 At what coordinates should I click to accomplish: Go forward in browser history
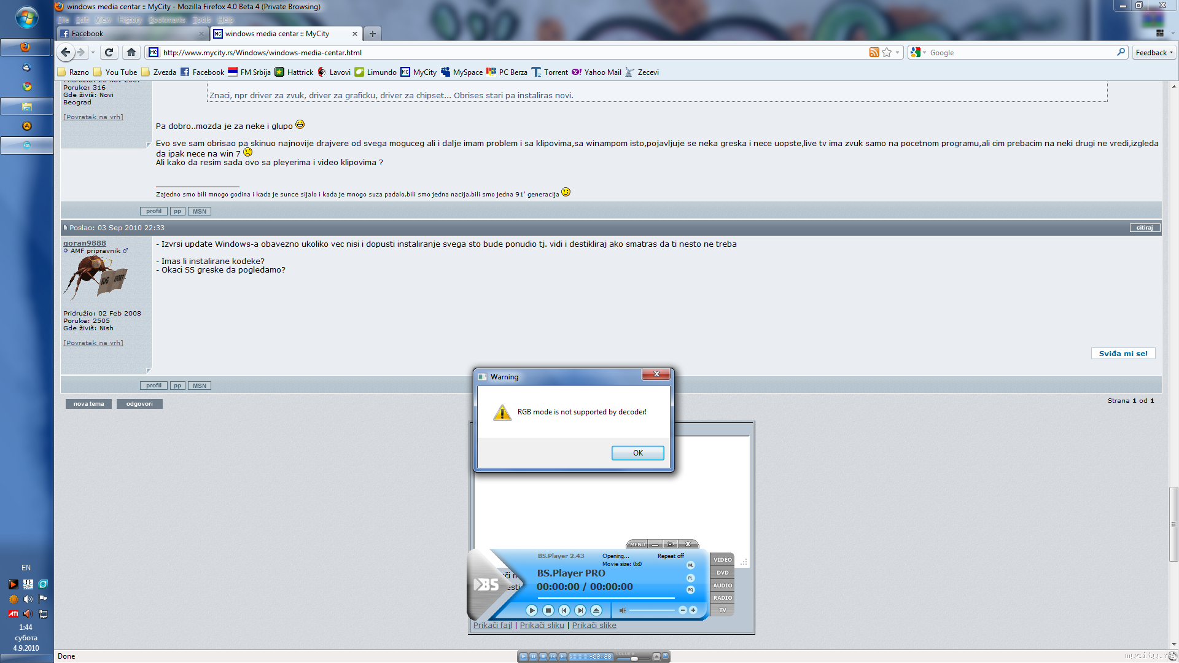point(81,53)
